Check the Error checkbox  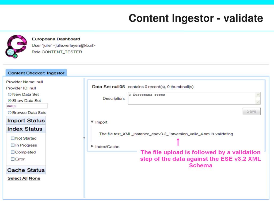point(13,159)
